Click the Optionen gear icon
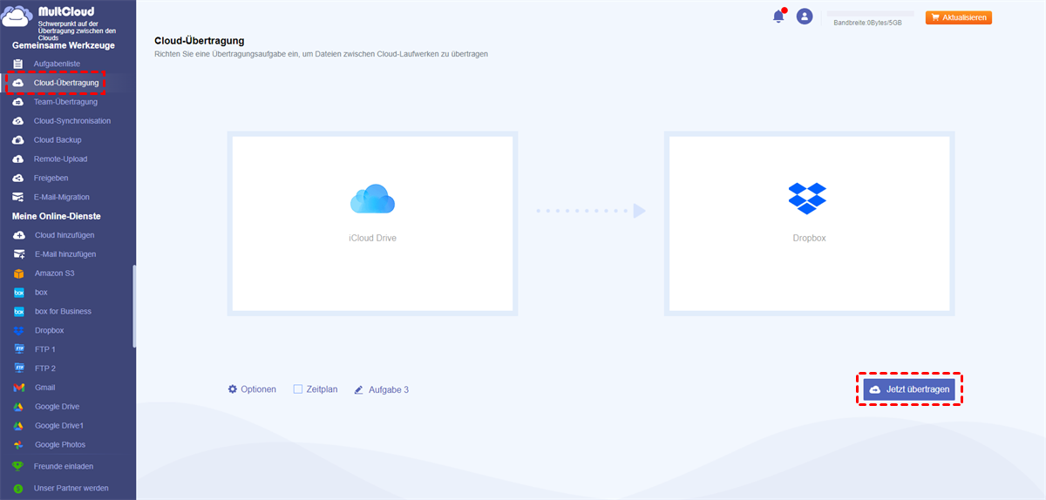Screen dimensions: 1046x500 tap(233, 389)
